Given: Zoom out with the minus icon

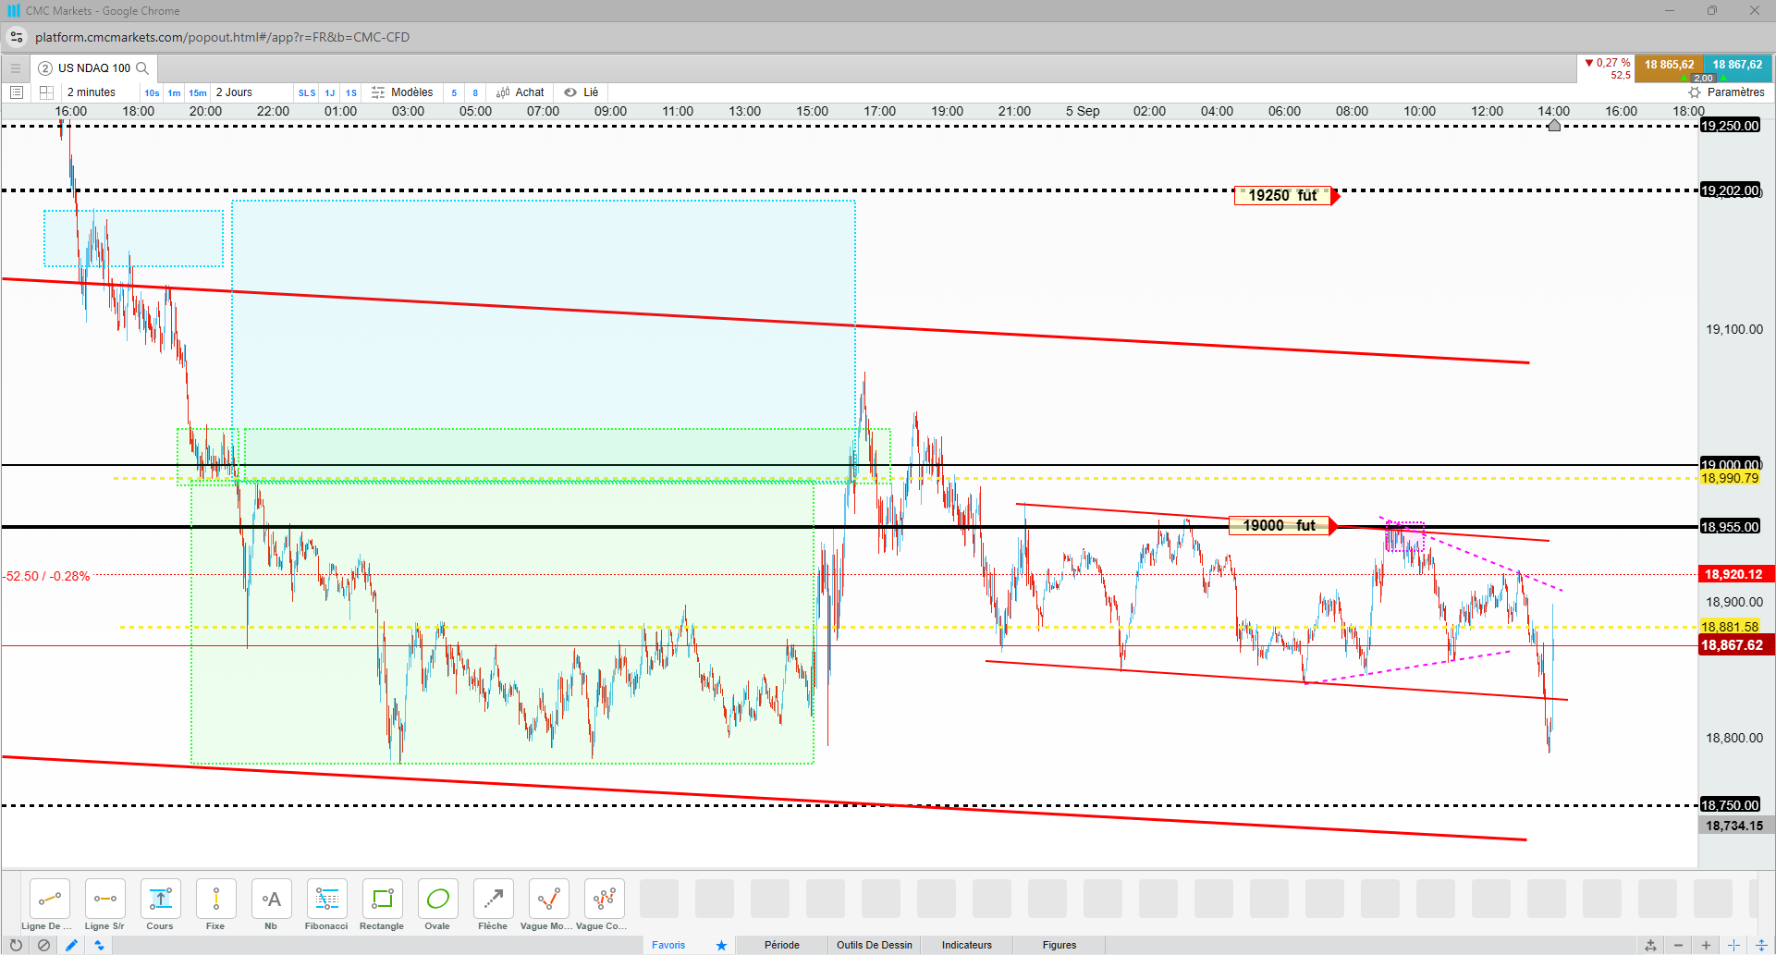Looking at the screenshot, I should [1678, 945].
